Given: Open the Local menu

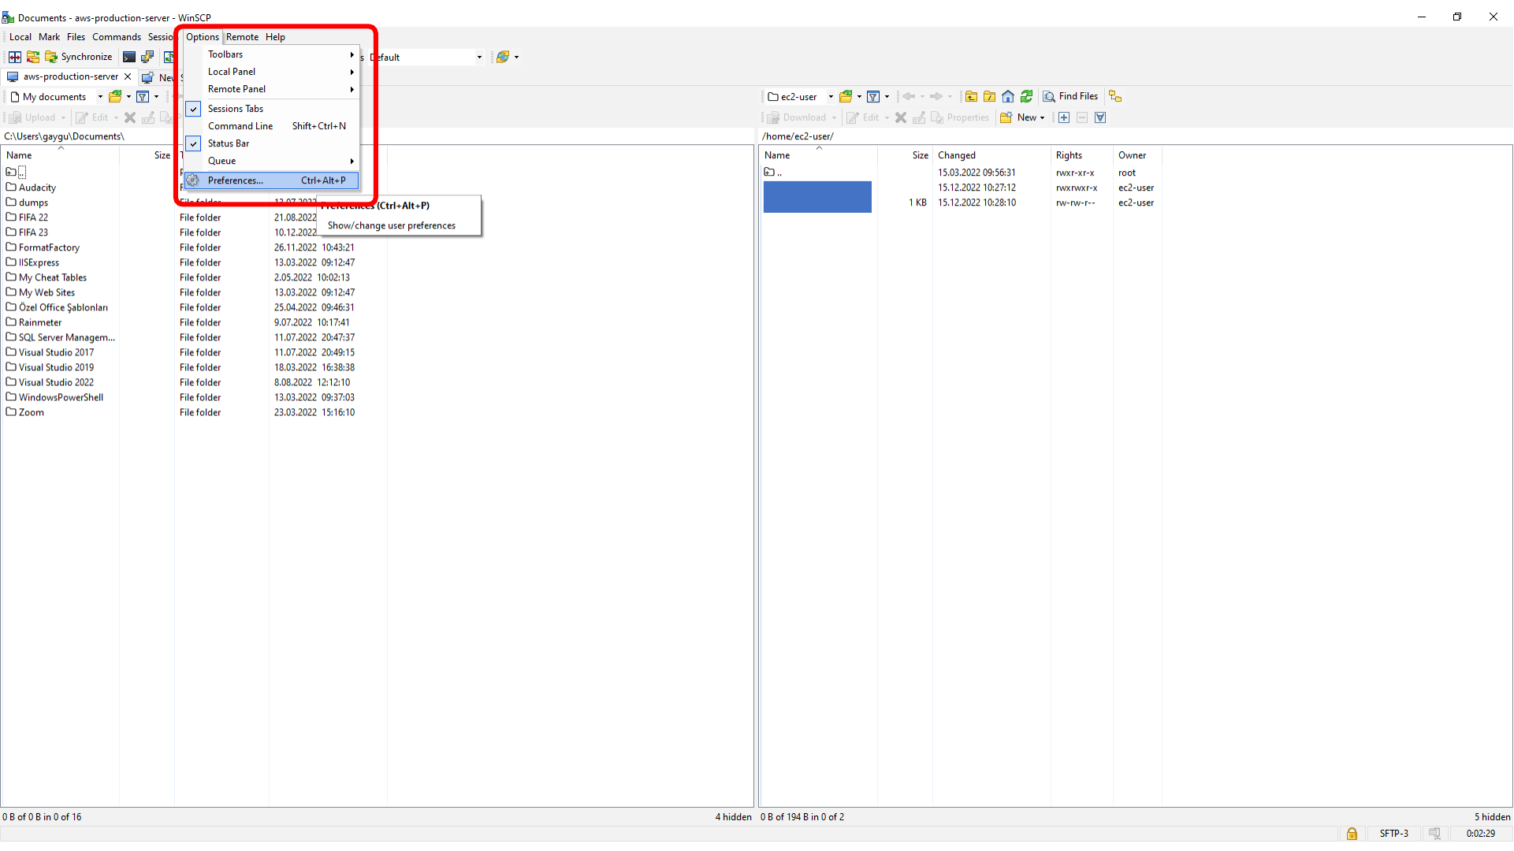Looking at the screenshot, I should coord(20,37).
